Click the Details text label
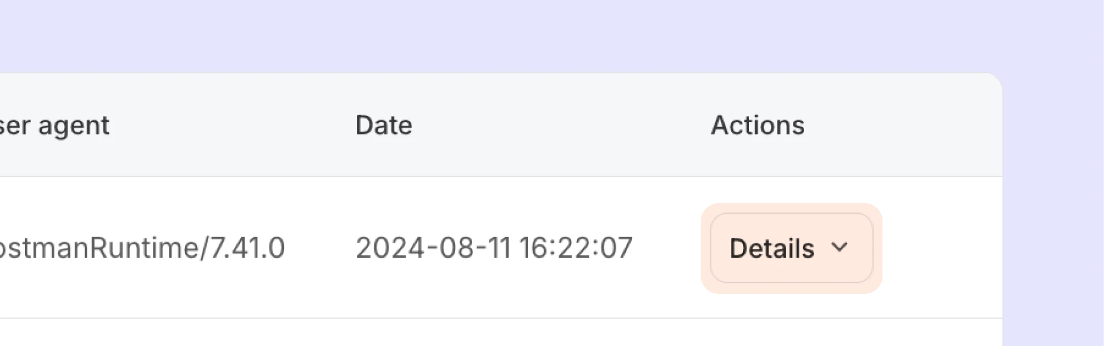The width and height of the screenshot is (1104, 346). click(771, 248)
